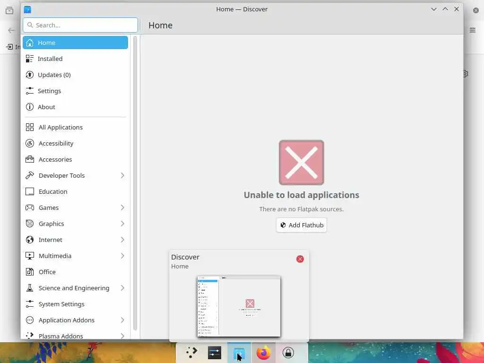The width and height of the screenshot is (484, 363).
Task: Click the lock screen icon in taskbar
Action: coord(288,353)
